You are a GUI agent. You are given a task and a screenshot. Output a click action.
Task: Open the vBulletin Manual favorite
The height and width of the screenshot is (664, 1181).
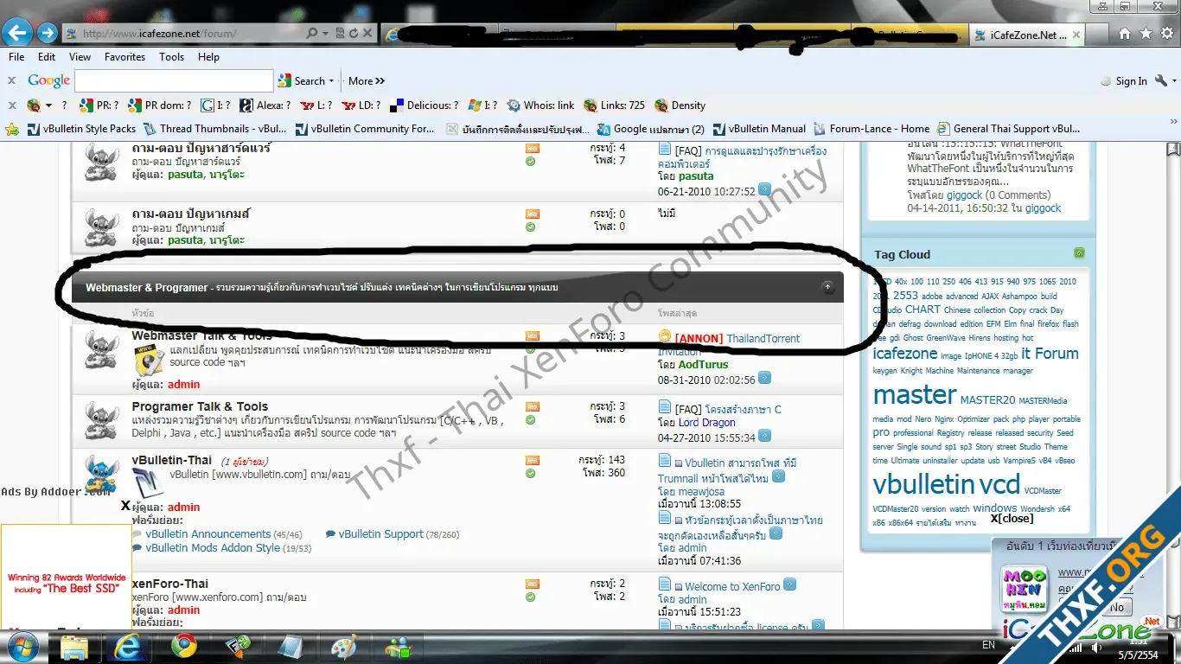[x=758, y=129]
